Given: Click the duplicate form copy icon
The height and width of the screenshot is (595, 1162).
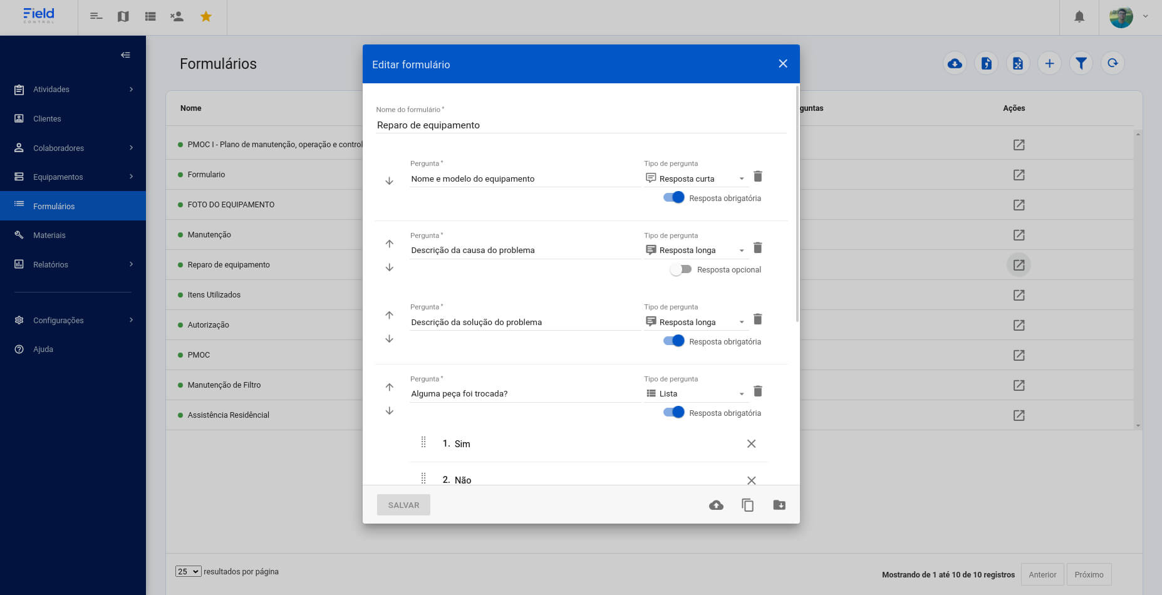Looking at the screenshot, I should tap(747, 505).
